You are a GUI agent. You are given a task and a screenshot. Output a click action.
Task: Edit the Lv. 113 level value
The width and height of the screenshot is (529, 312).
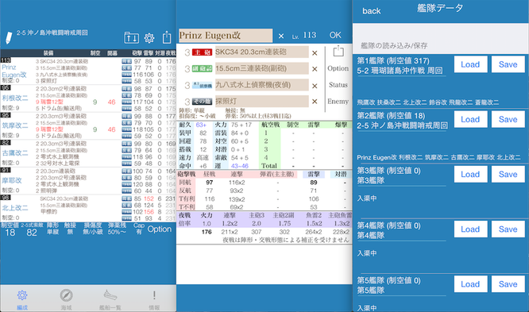click(x=309, y=35)
